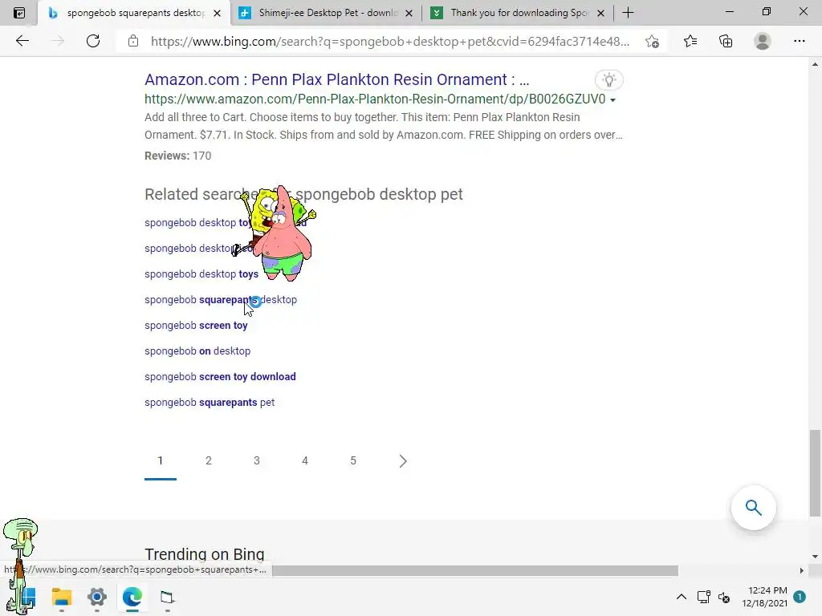Image resolution: width=822 pixels, height=616 pixels.
Task: Switch to Thank you for downloading tab
Action: (x=519, y=13)
